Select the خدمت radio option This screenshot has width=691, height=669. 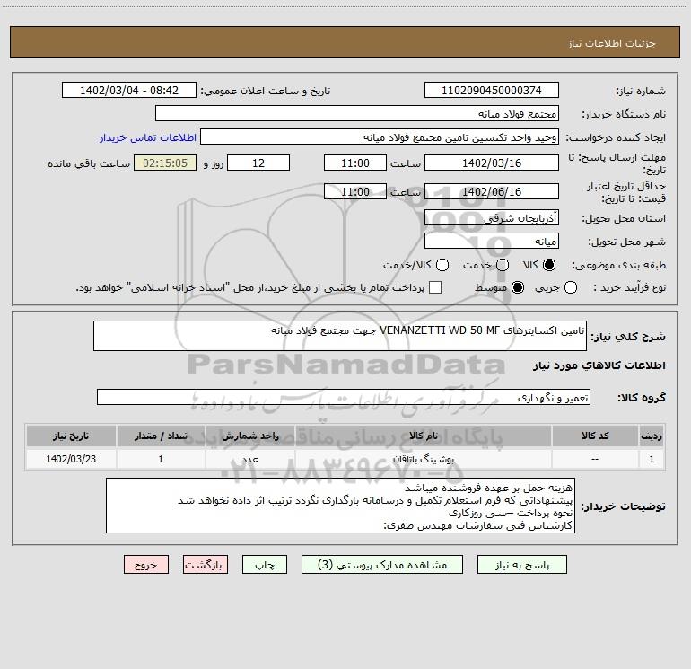[x=503, y=265]
